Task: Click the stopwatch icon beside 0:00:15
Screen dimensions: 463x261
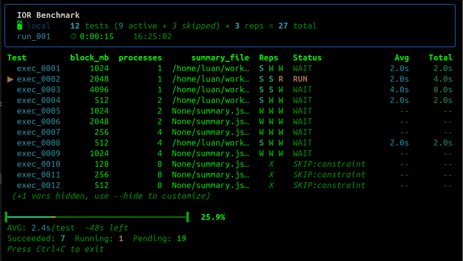Action: [x=73, y=36]
